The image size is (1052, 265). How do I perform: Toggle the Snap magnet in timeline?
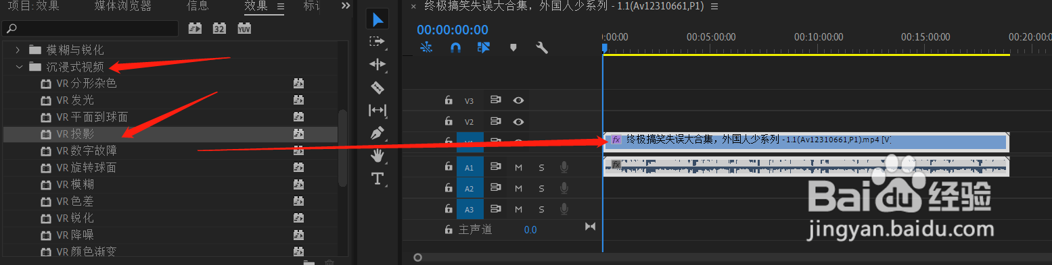(456, 48)
